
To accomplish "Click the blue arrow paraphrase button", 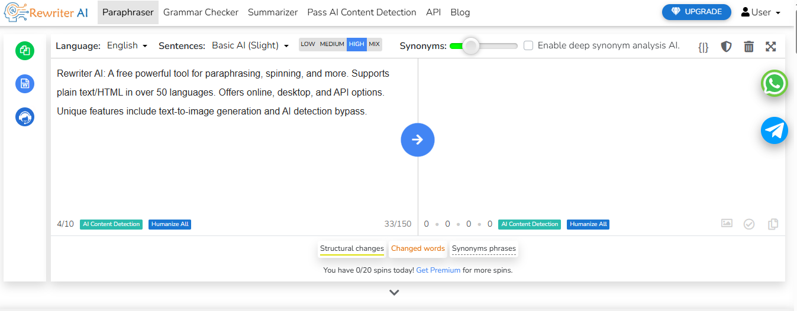I will point(417,140).
